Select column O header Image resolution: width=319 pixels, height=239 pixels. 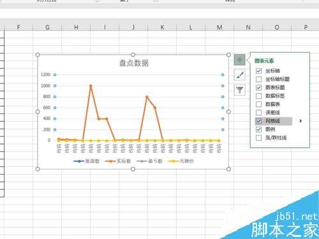click(x=277, y=27)
